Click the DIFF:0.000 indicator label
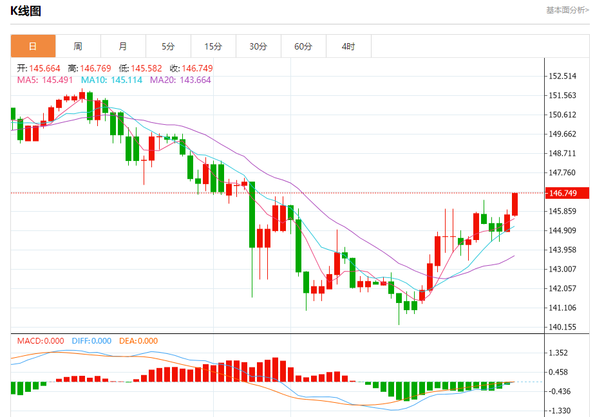The height and width of the screenshot is (417, 595). pos(92,341)
